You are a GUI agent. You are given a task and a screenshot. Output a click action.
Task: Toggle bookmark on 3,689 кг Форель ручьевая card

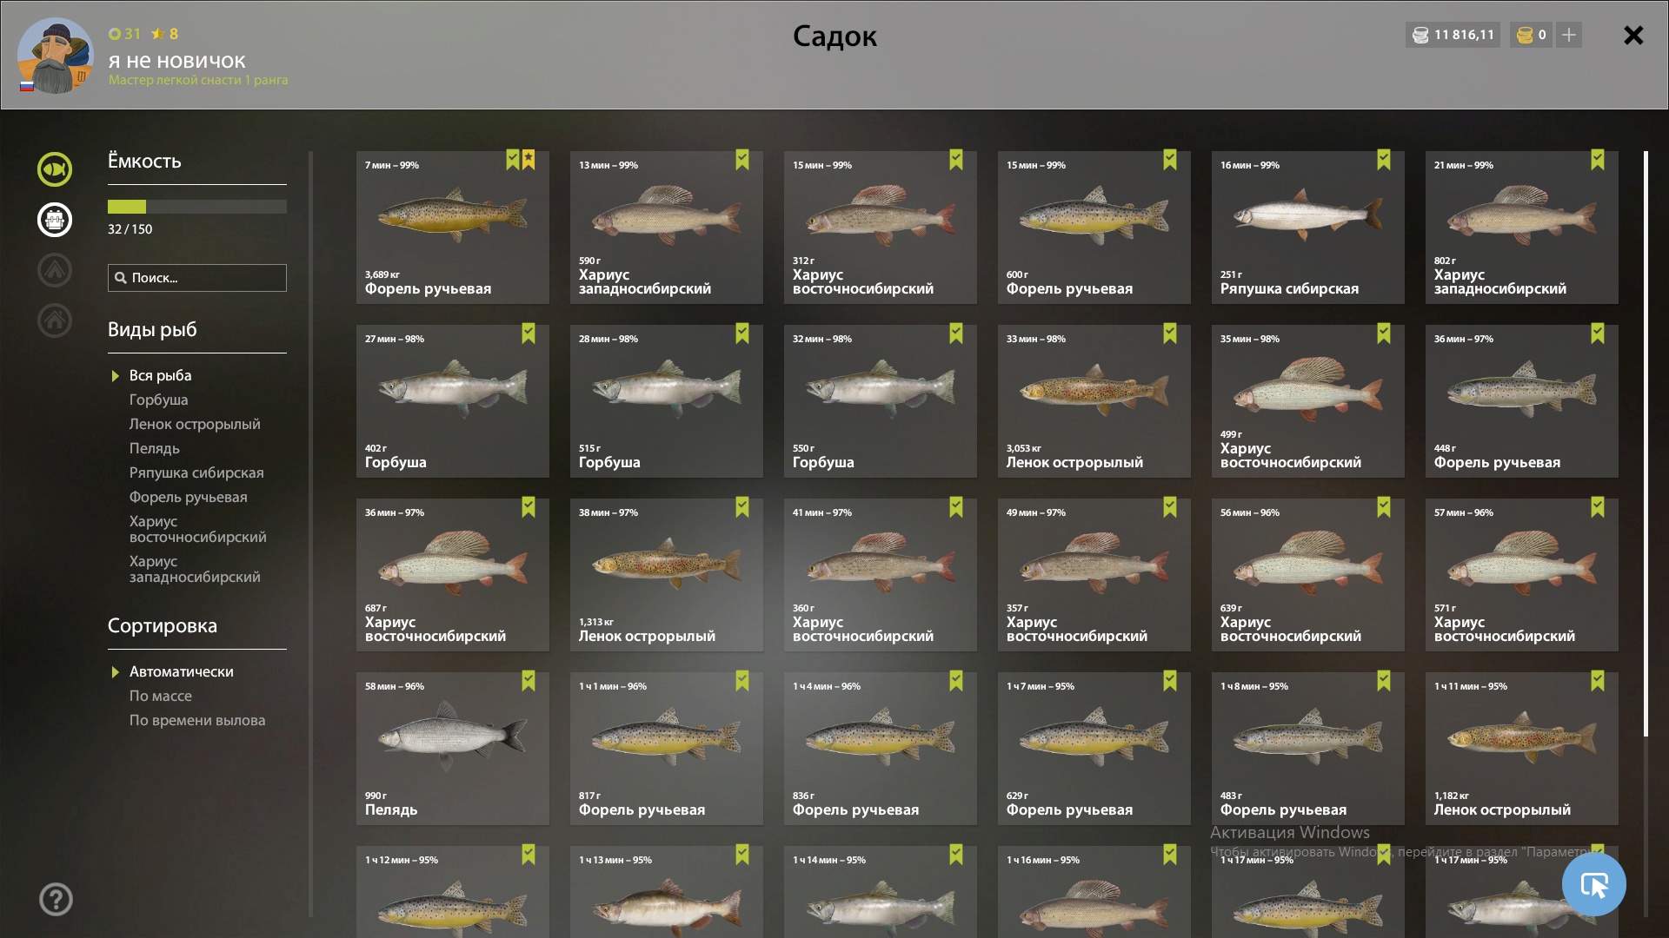[x=513, y=160]
